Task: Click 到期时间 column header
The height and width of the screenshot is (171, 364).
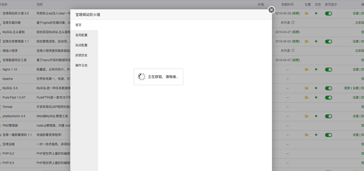Action: tap(288, 5)
